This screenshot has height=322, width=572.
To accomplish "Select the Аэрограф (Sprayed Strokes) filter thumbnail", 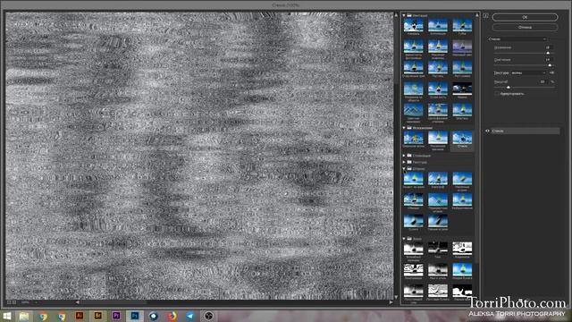I will tap(438, 179).
